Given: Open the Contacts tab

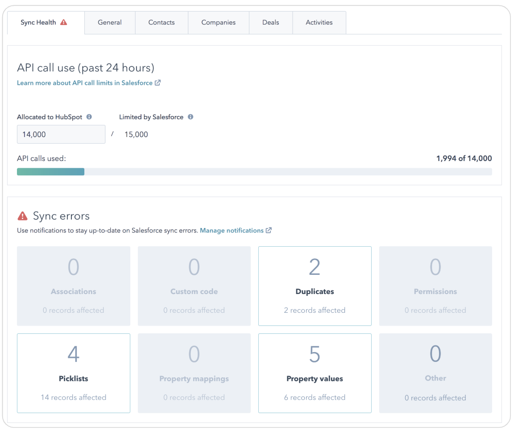Looking at the screenshot, I should click(162, 22).
